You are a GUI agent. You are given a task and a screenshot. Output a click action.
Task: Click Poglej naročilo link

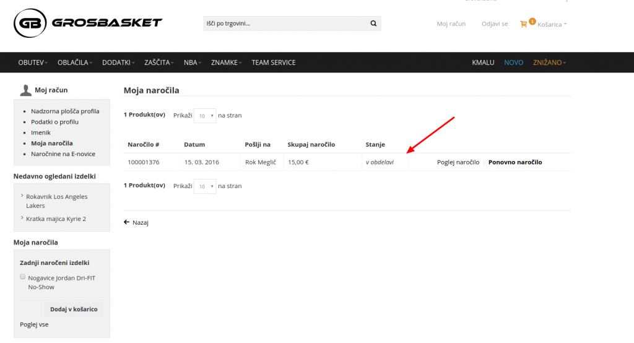click(458, 162)
